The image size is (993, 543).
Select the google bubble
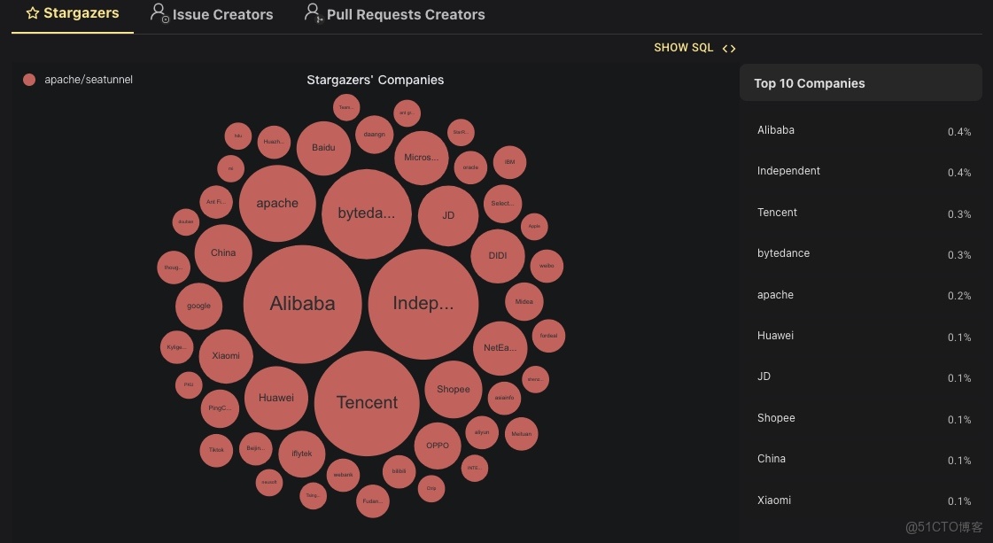click(x=198, y=306)
